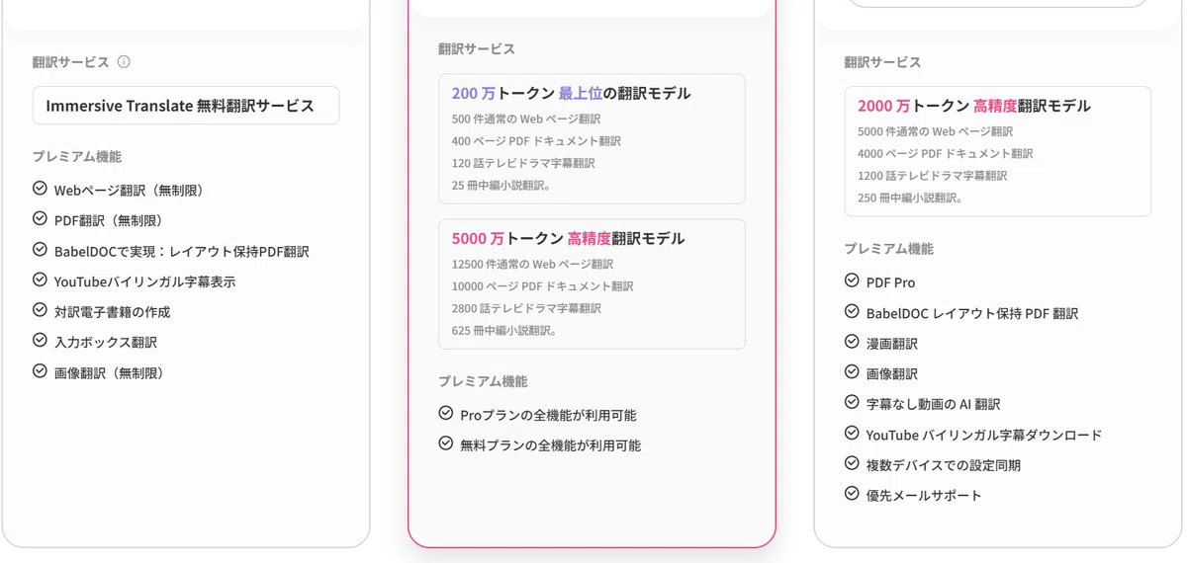Click the checkmark icon beside 漫画翻訳

pyautogui.click(x=852, y=342)
